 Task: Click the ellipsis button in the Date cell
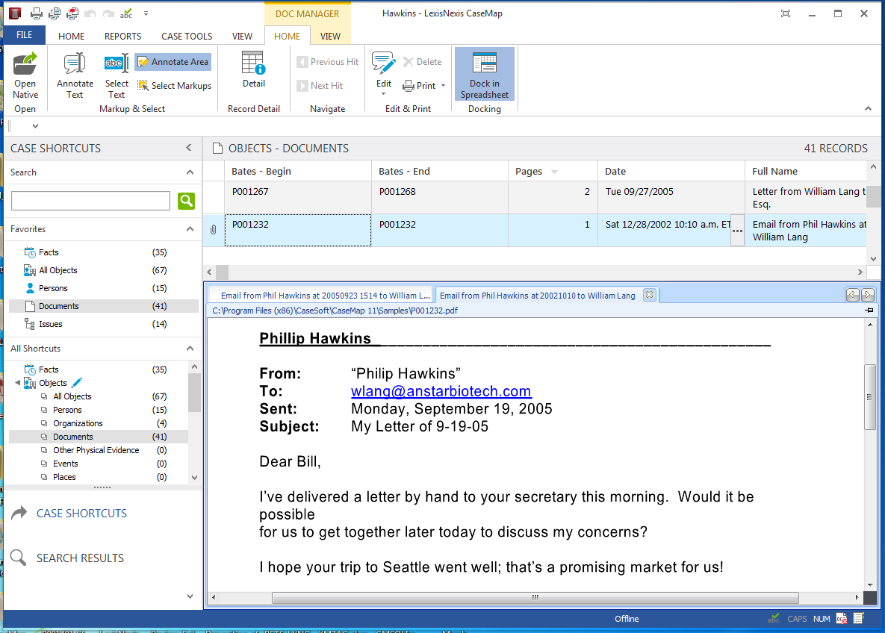point(737,230)
